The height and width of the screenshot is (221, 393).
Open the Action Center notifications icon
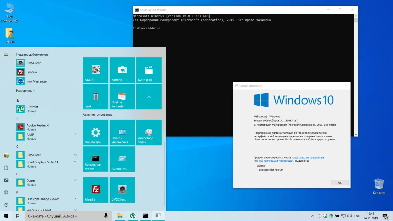click(x=385, y=216)
